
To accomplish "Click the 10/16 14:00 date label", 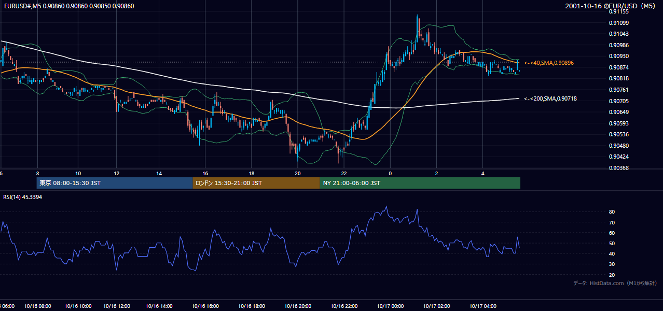I will click(x=159, y=306).
